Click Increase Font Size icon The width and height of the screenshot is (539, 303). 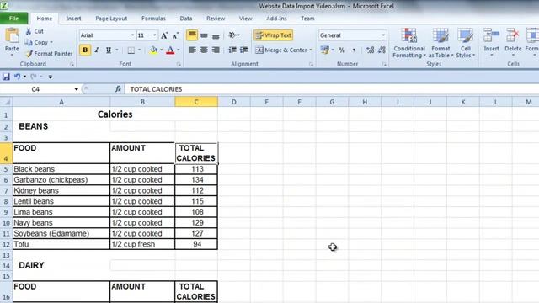(x=164, y=35)
